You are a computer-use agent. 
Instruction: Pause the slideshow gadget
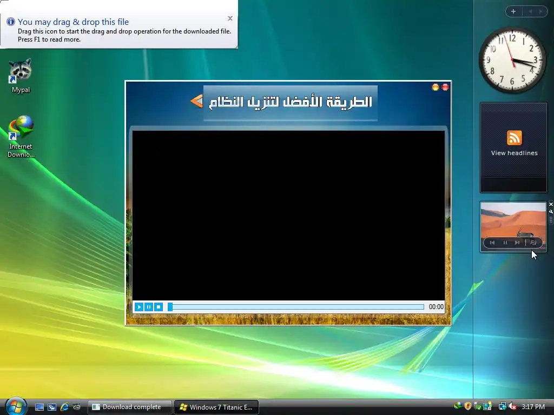point(505,243)
